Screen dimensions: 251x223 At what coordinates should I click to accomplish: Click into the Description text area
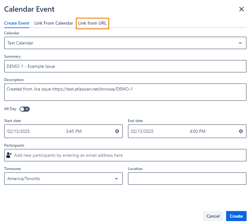coord(125,92)
